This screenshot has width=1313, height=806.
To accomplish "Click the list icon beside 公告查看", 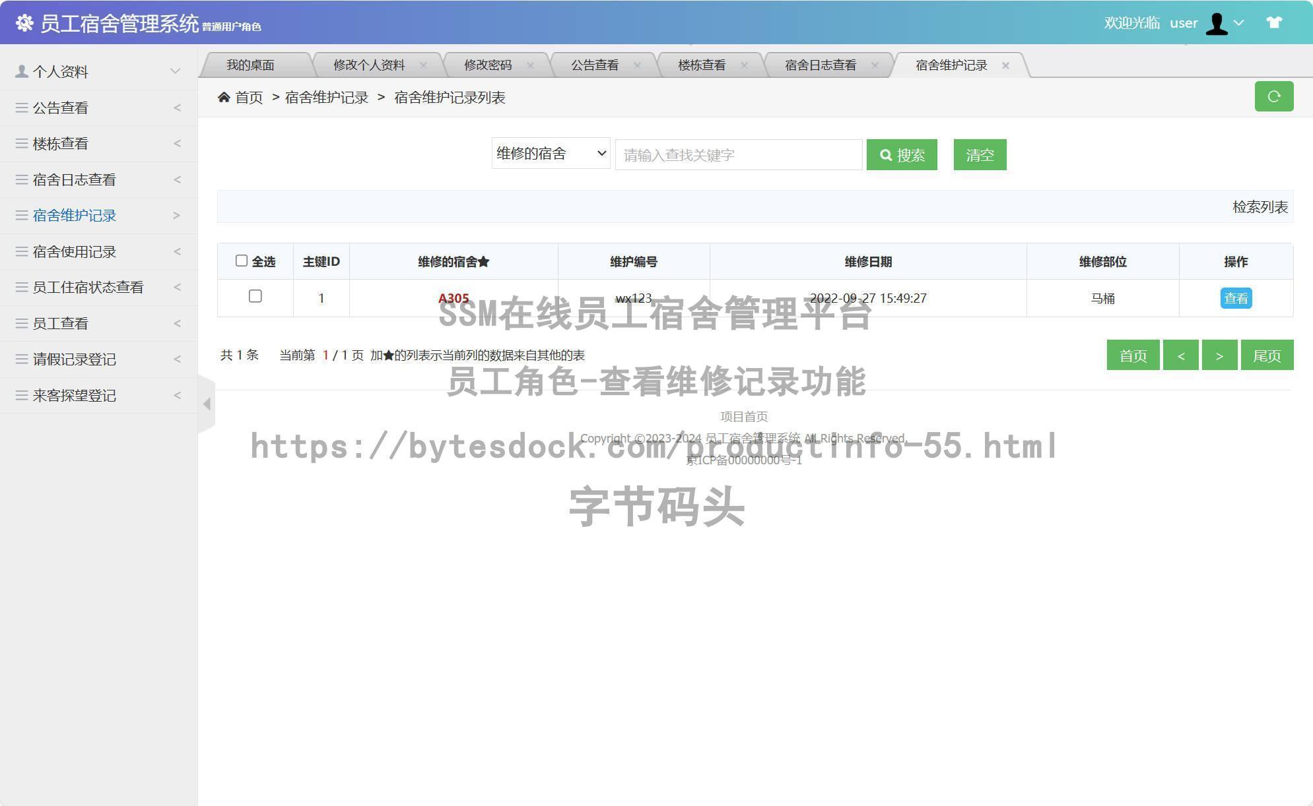I will pyautogui.click(x=22, y=108).
